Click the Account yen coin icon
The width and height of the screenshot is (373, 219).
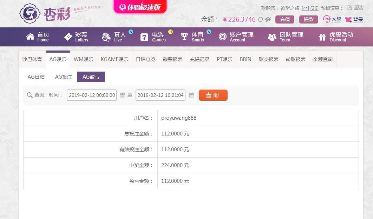223,36
